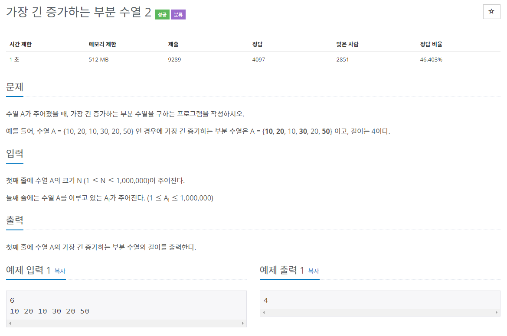Click the scroll-left arrow under 예제 출력 1
Screen dimensions: 507x336
coord(263,312)
